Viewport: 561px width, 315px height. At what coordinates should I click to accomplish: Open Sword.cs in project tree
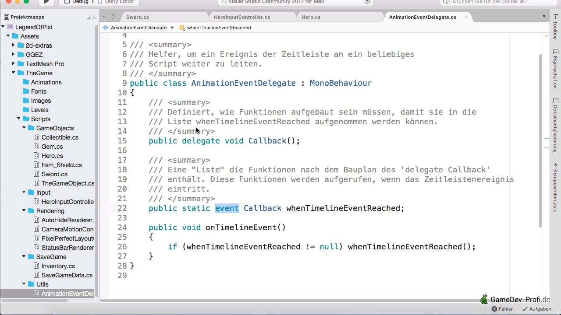54,174
